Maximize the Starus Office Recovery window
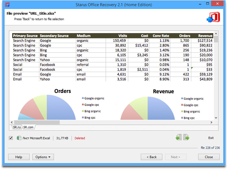Screen dimensions: 227x169 pyautogui.click(x=207, y=4)
